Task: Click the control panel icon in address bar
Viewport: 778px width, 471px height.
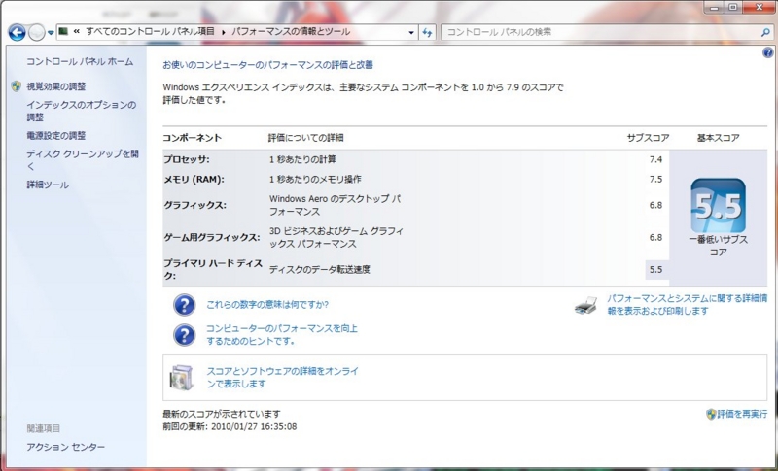Action: point(63,32)
